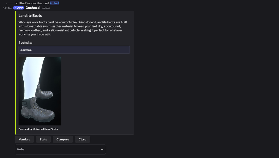
Task: Open the Vendors button
Action: pos(24,140)
